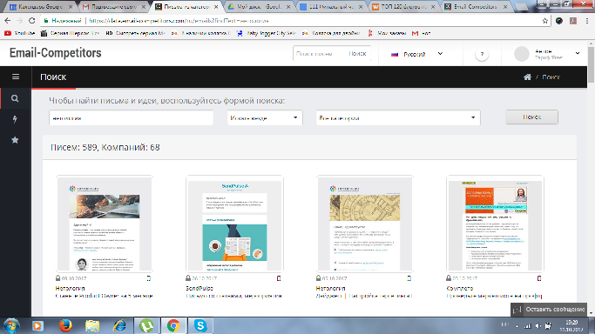Go back with the browser back arrow
Screen dimensions: 595x334
[8, 21]
